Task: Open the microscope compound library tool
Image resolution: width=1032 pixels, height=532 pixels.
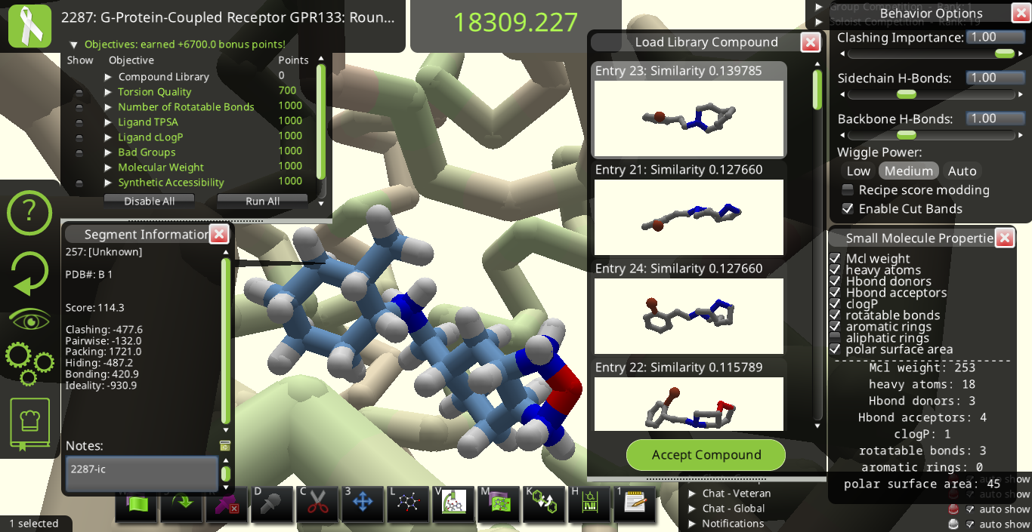Action: pyautogui.click(x=453, y=503)
